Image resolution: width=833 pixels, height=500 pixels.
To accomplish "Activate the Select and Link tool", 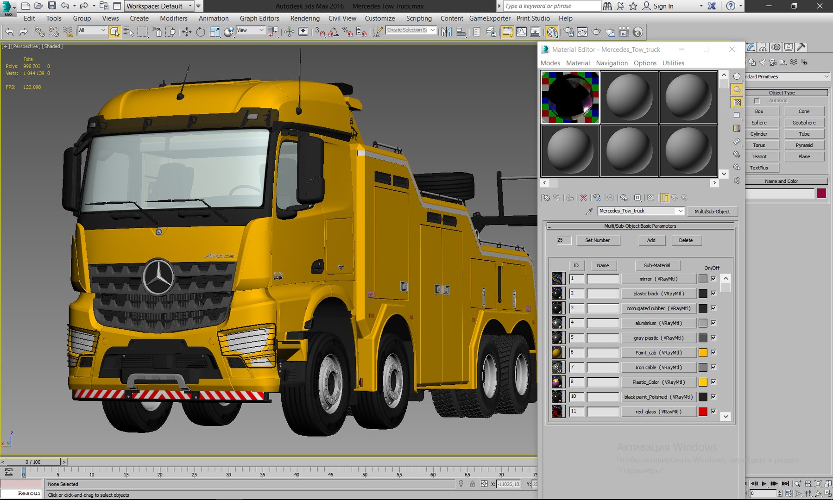I will click(40, 31).
